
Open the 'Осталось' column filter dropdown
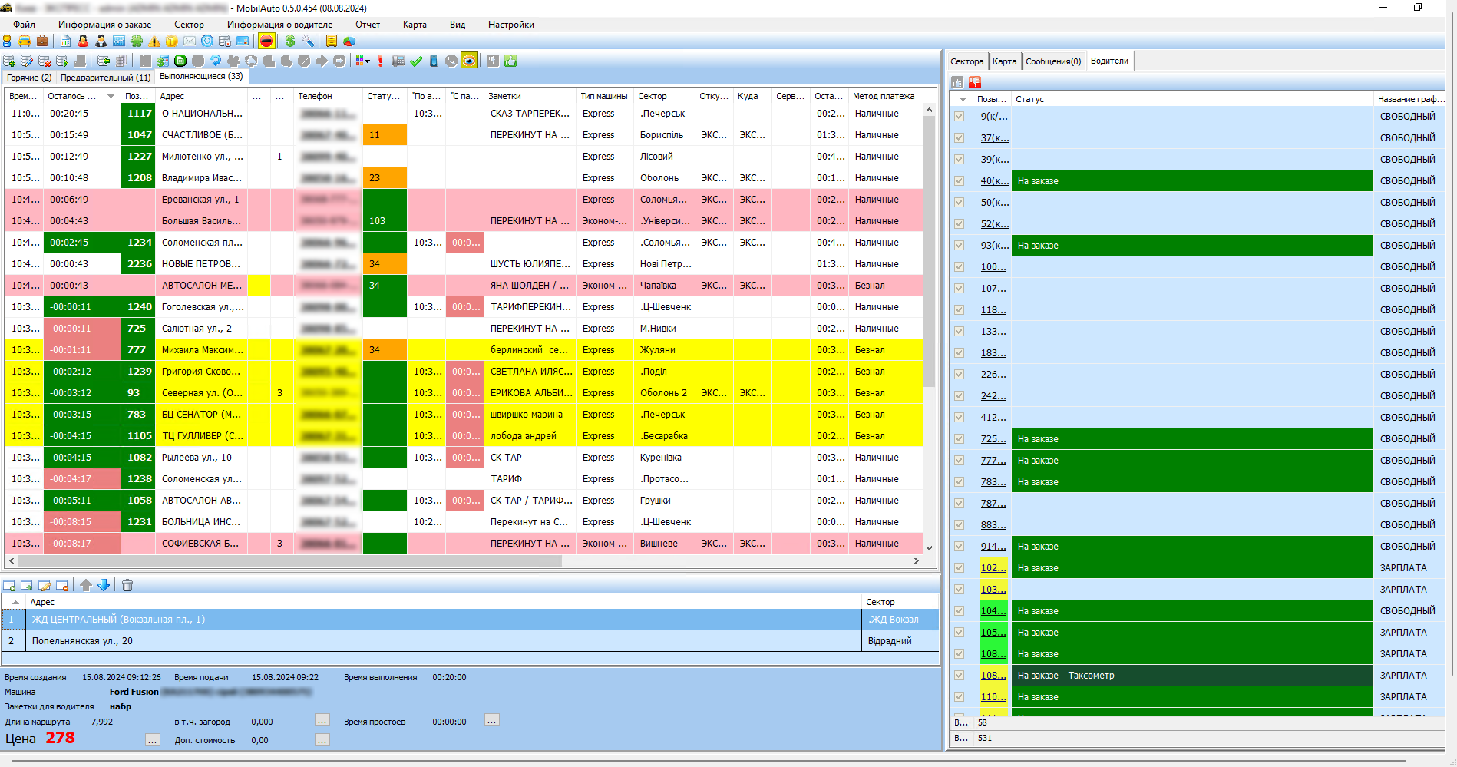coord(111,97)
